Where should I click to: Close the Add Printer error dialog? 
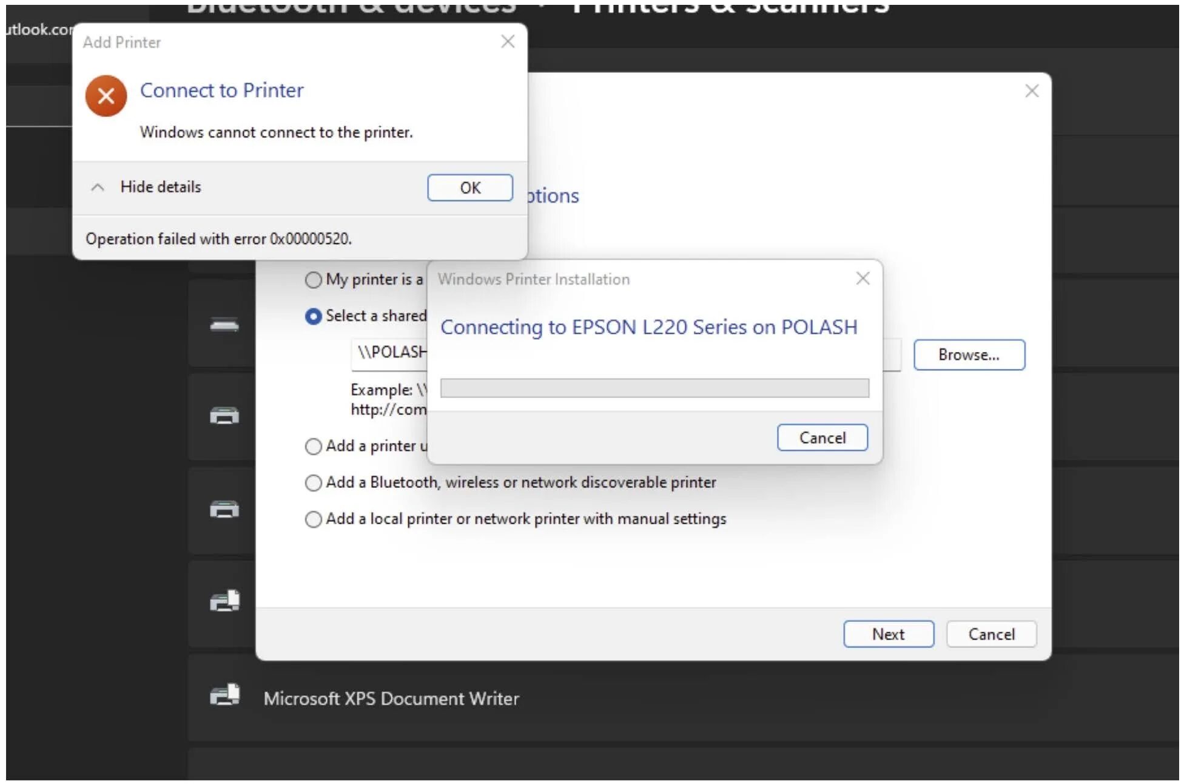(508, 41)
